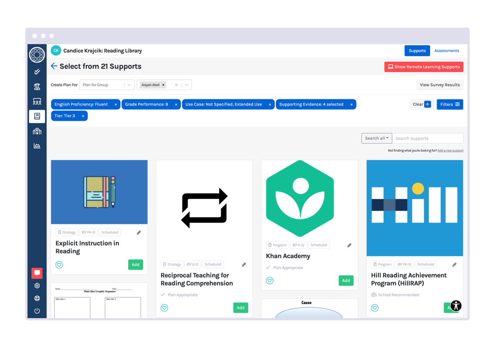Open the Add a new support link

450,150
